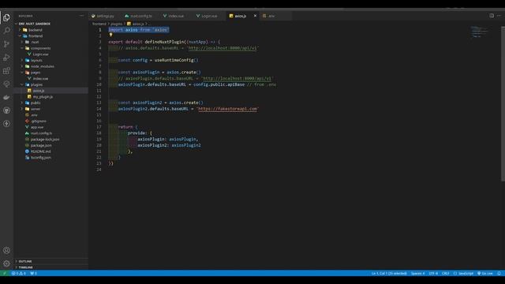Expand the TIMELINE section
The width and height of the screenshot is (505, 284).
point(25,267)
